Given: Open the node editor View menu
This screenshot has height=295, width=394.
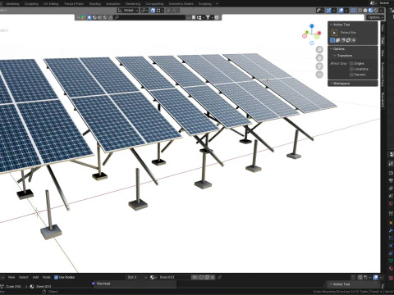Looking at the screenshot, I should point(11,277).
